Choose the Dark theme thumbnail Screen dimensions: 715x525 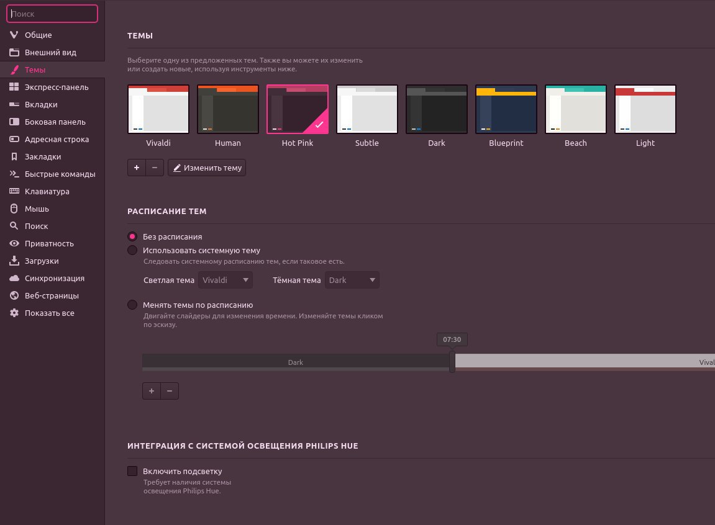pos(436,109)
